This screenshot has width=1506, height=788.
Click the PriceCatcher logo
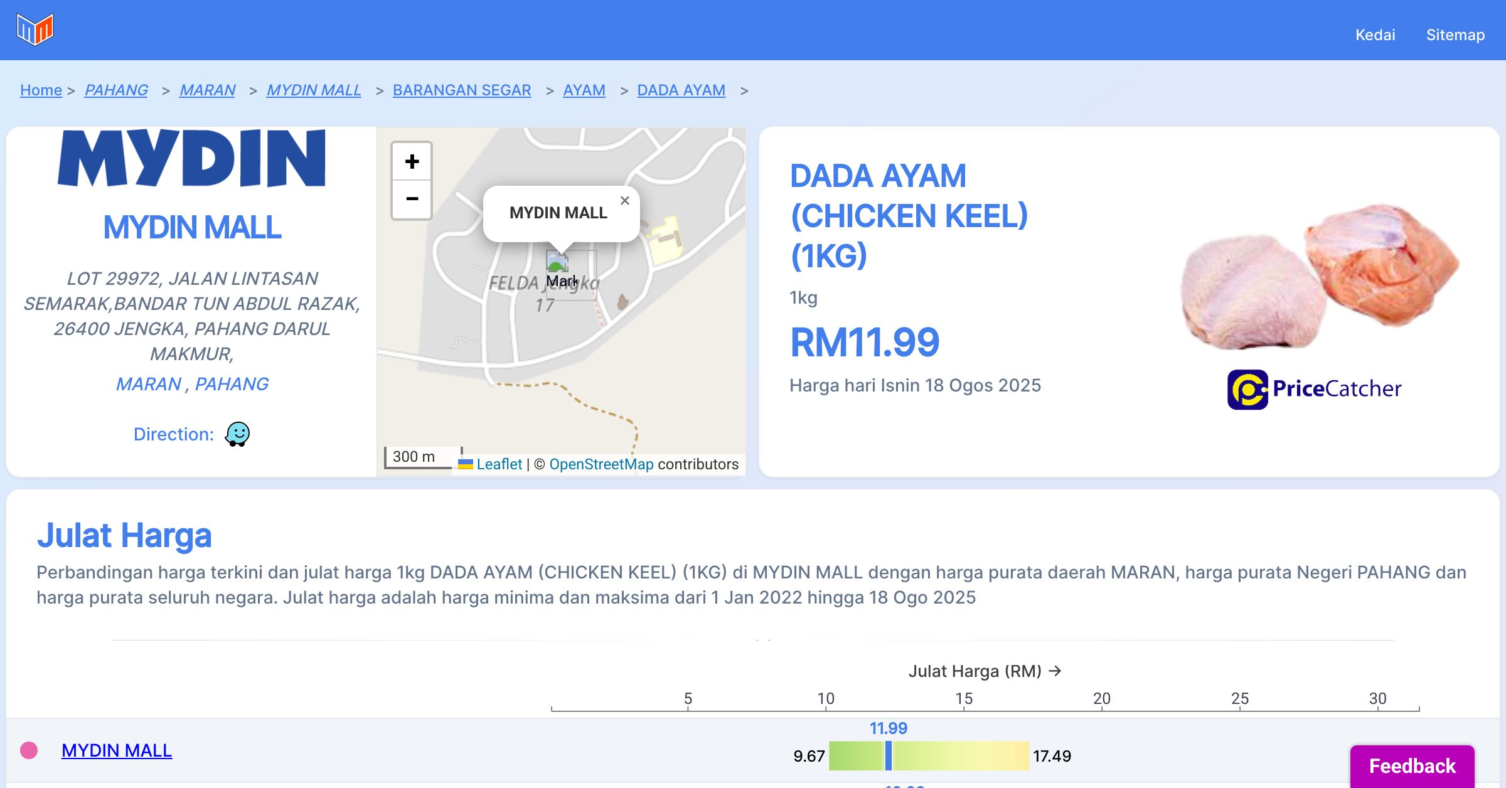click(1314, 389)
